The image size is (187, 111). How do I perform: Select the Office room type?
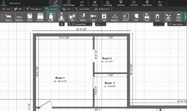click(x=72, y=17)
